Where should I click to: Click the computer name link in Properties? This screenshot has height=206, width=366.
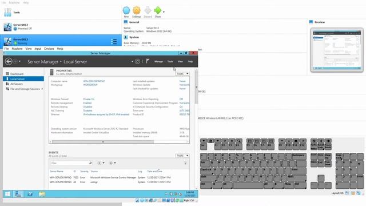(94, 81)
